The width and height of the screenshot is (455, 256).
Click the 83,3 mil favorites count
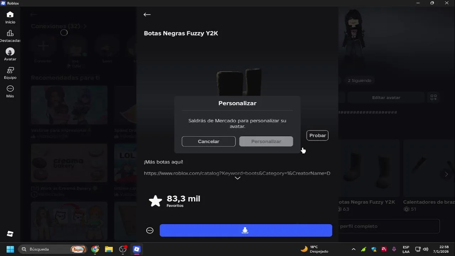[183, 198]
